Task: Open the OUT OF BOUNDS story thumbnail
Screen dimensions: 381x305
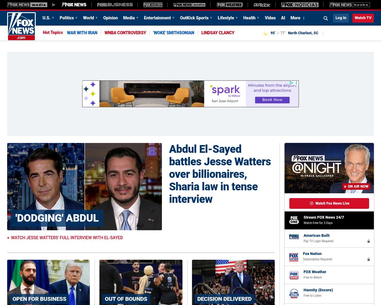Action: tap(141, 282)
